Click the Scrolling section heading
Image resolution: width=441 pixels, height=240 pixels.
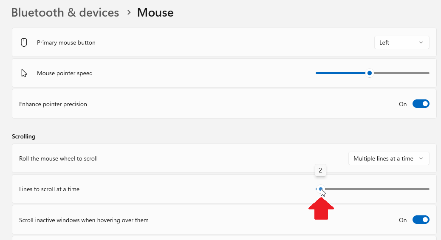(24, 136)
